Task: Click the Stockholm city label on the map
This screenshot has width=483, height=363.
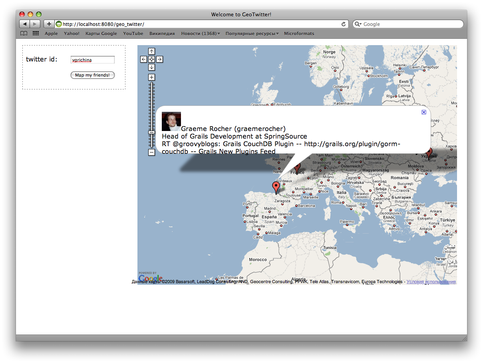Action: click(379, 76)
